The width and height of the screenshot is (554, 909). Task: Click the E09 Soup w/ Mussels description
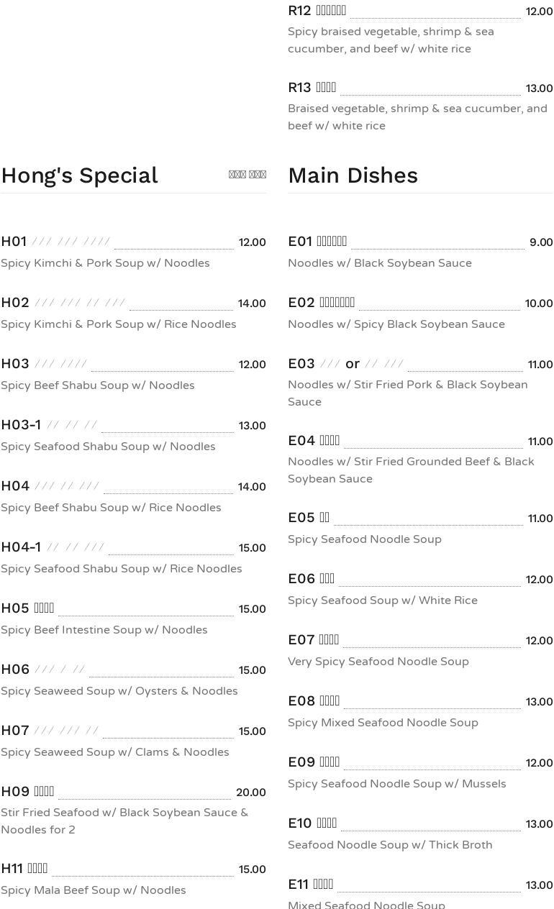[x=396, y=784]
